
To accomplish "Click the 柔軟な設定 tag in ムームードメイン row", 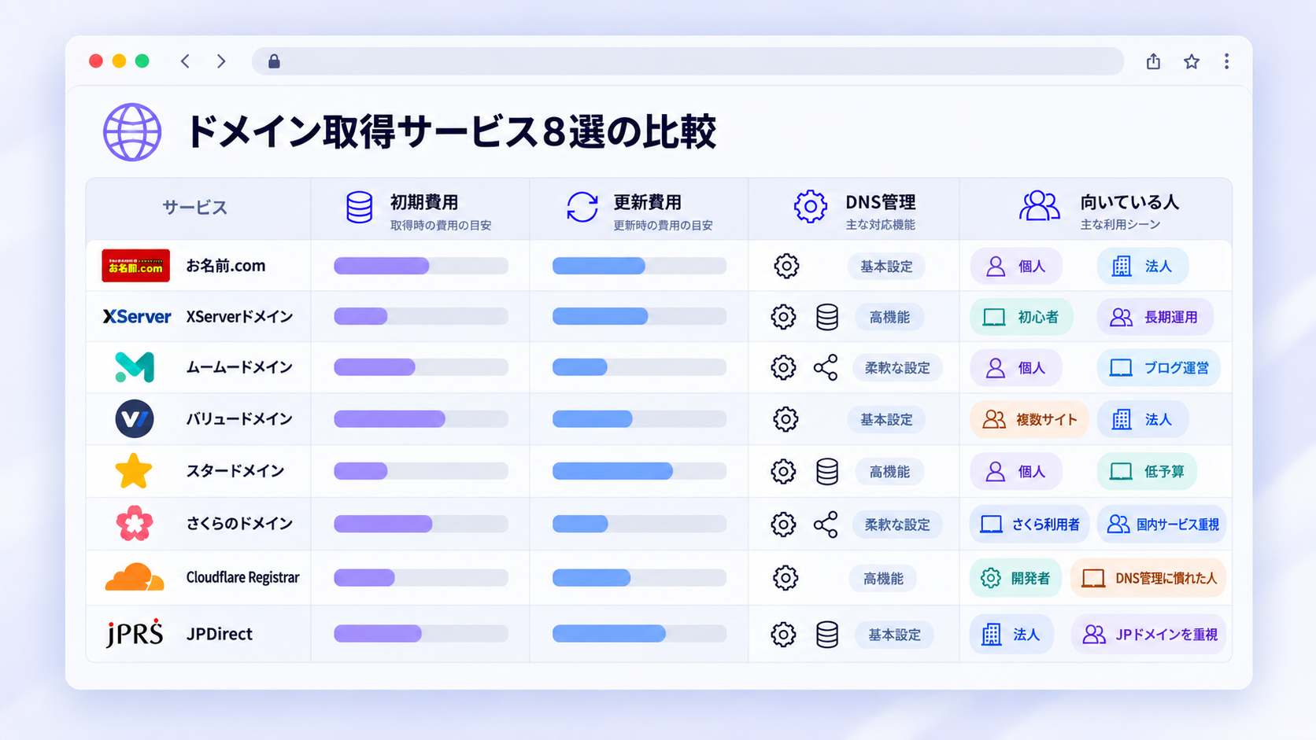I will point(897,367).
